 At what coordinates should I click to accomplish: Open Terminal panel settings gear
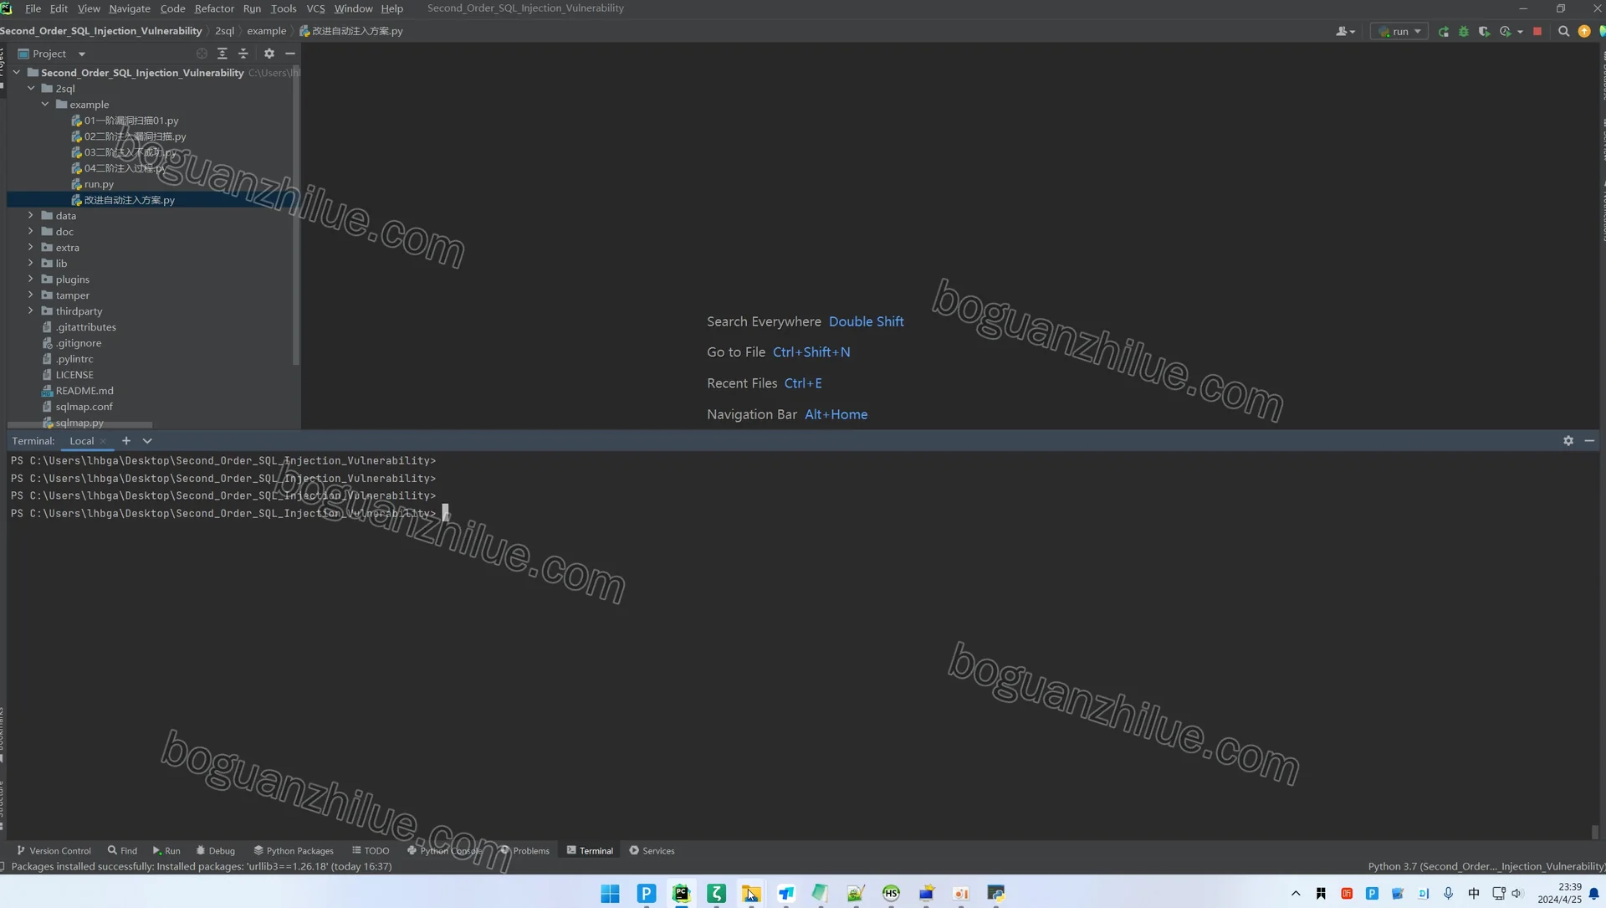(1568, 441)
